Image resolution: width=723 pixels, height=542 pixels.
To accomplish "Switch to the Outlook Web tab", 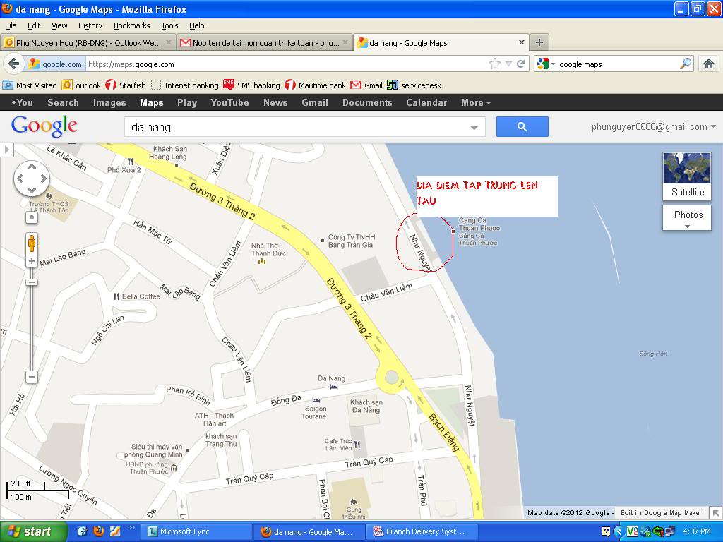I will coord(88,43).
